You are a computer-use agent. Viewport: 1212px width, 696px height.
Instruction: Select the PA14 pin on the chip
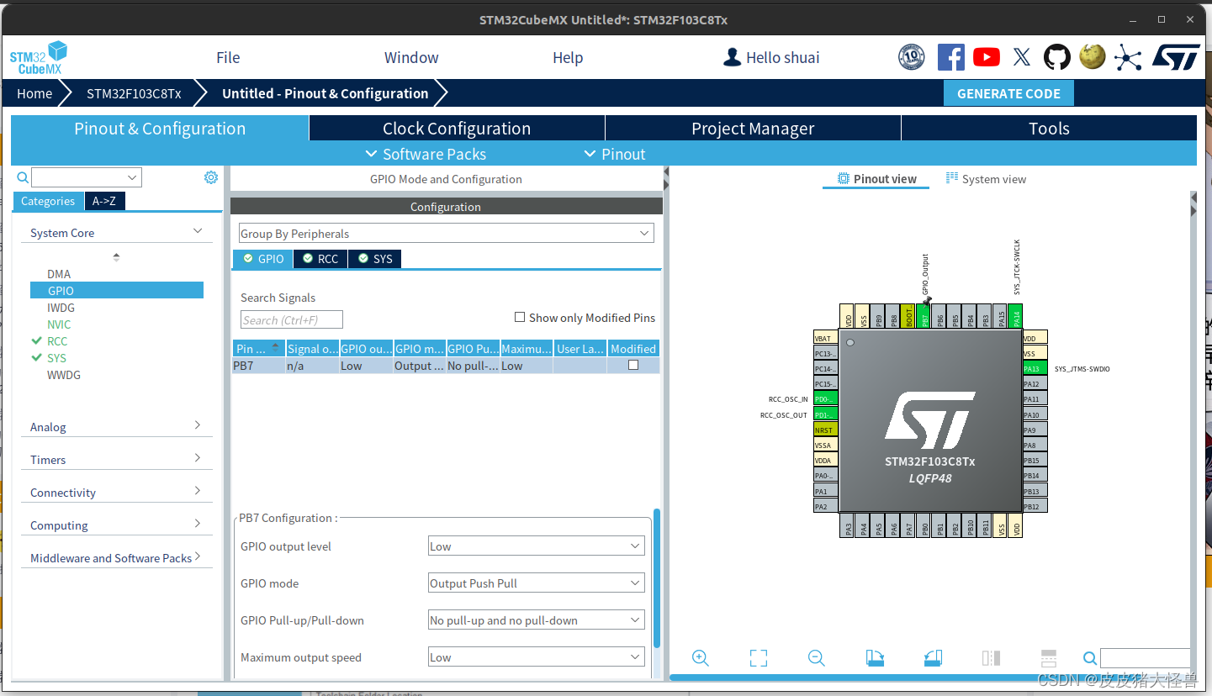point(1015,316)
